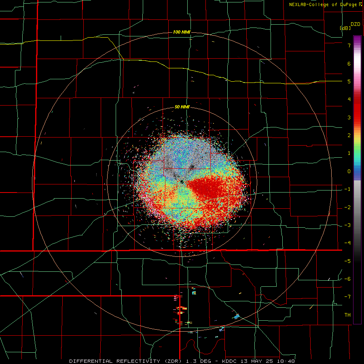Click the 100 NMI range ring label

tap(182, 32)
